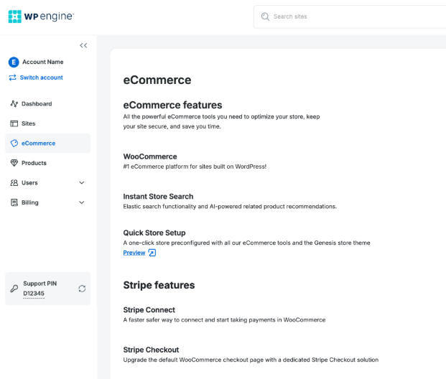This screenshot has width=446, height=379.
Task: Click the eCommerce features heading
Action: pos(172,105)
